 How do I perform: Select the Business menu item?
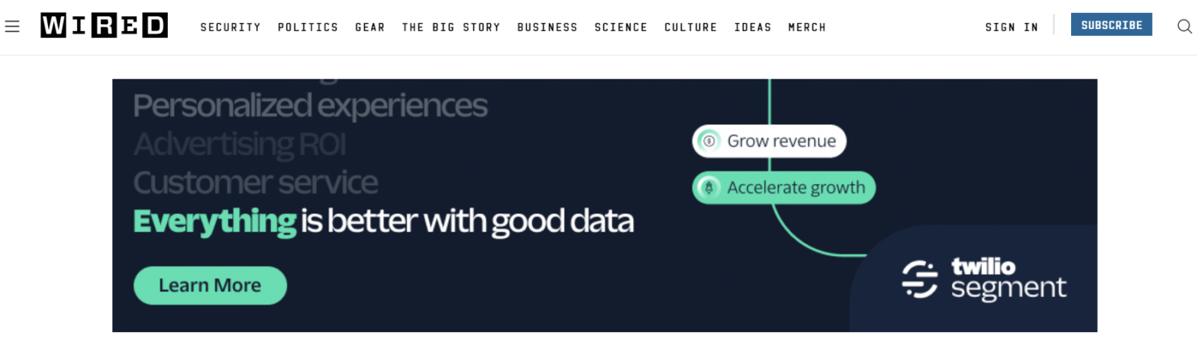pyautogui.click(x=547, y=27)
